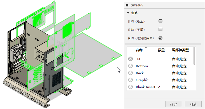Sort the list by 零部件类型 column header
The height and width of the screenshot is (109, 205).
point(180,50)
